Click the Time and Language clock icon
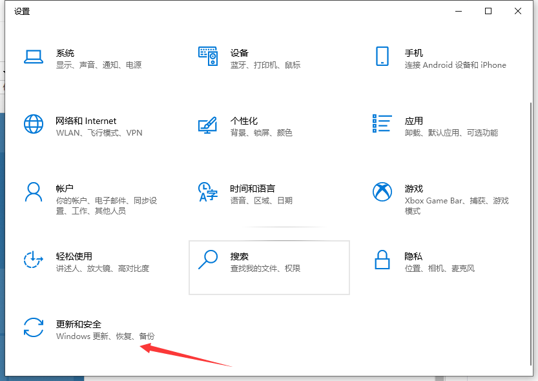538x381 pixels. point(207,192)
